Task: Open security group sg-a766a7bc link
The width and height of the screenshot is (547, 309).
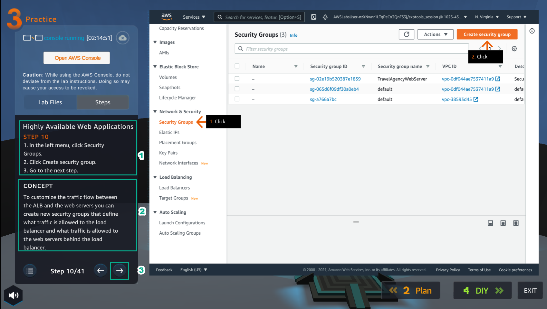Action: (323, 99)
